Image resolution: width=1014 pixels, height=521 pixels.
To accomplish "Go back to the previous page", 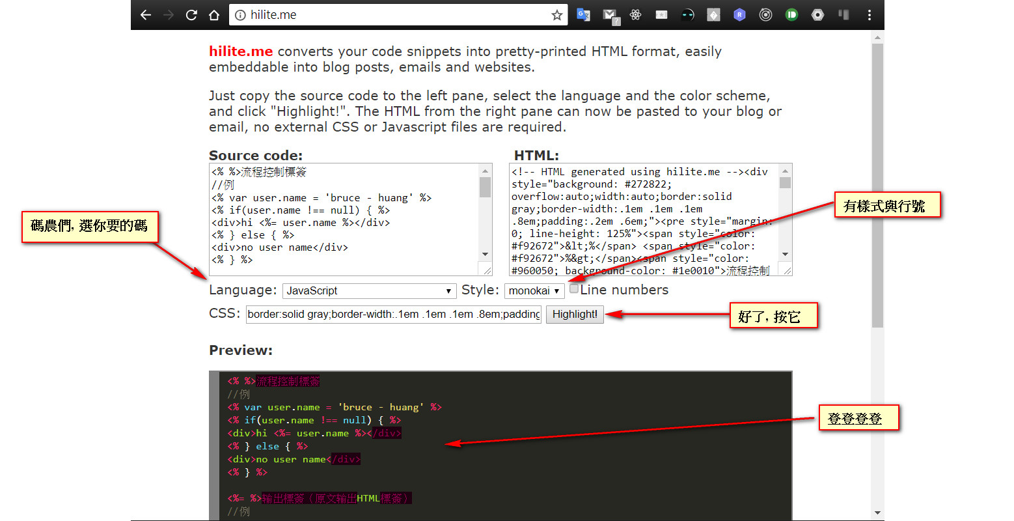I will (146, 15).
